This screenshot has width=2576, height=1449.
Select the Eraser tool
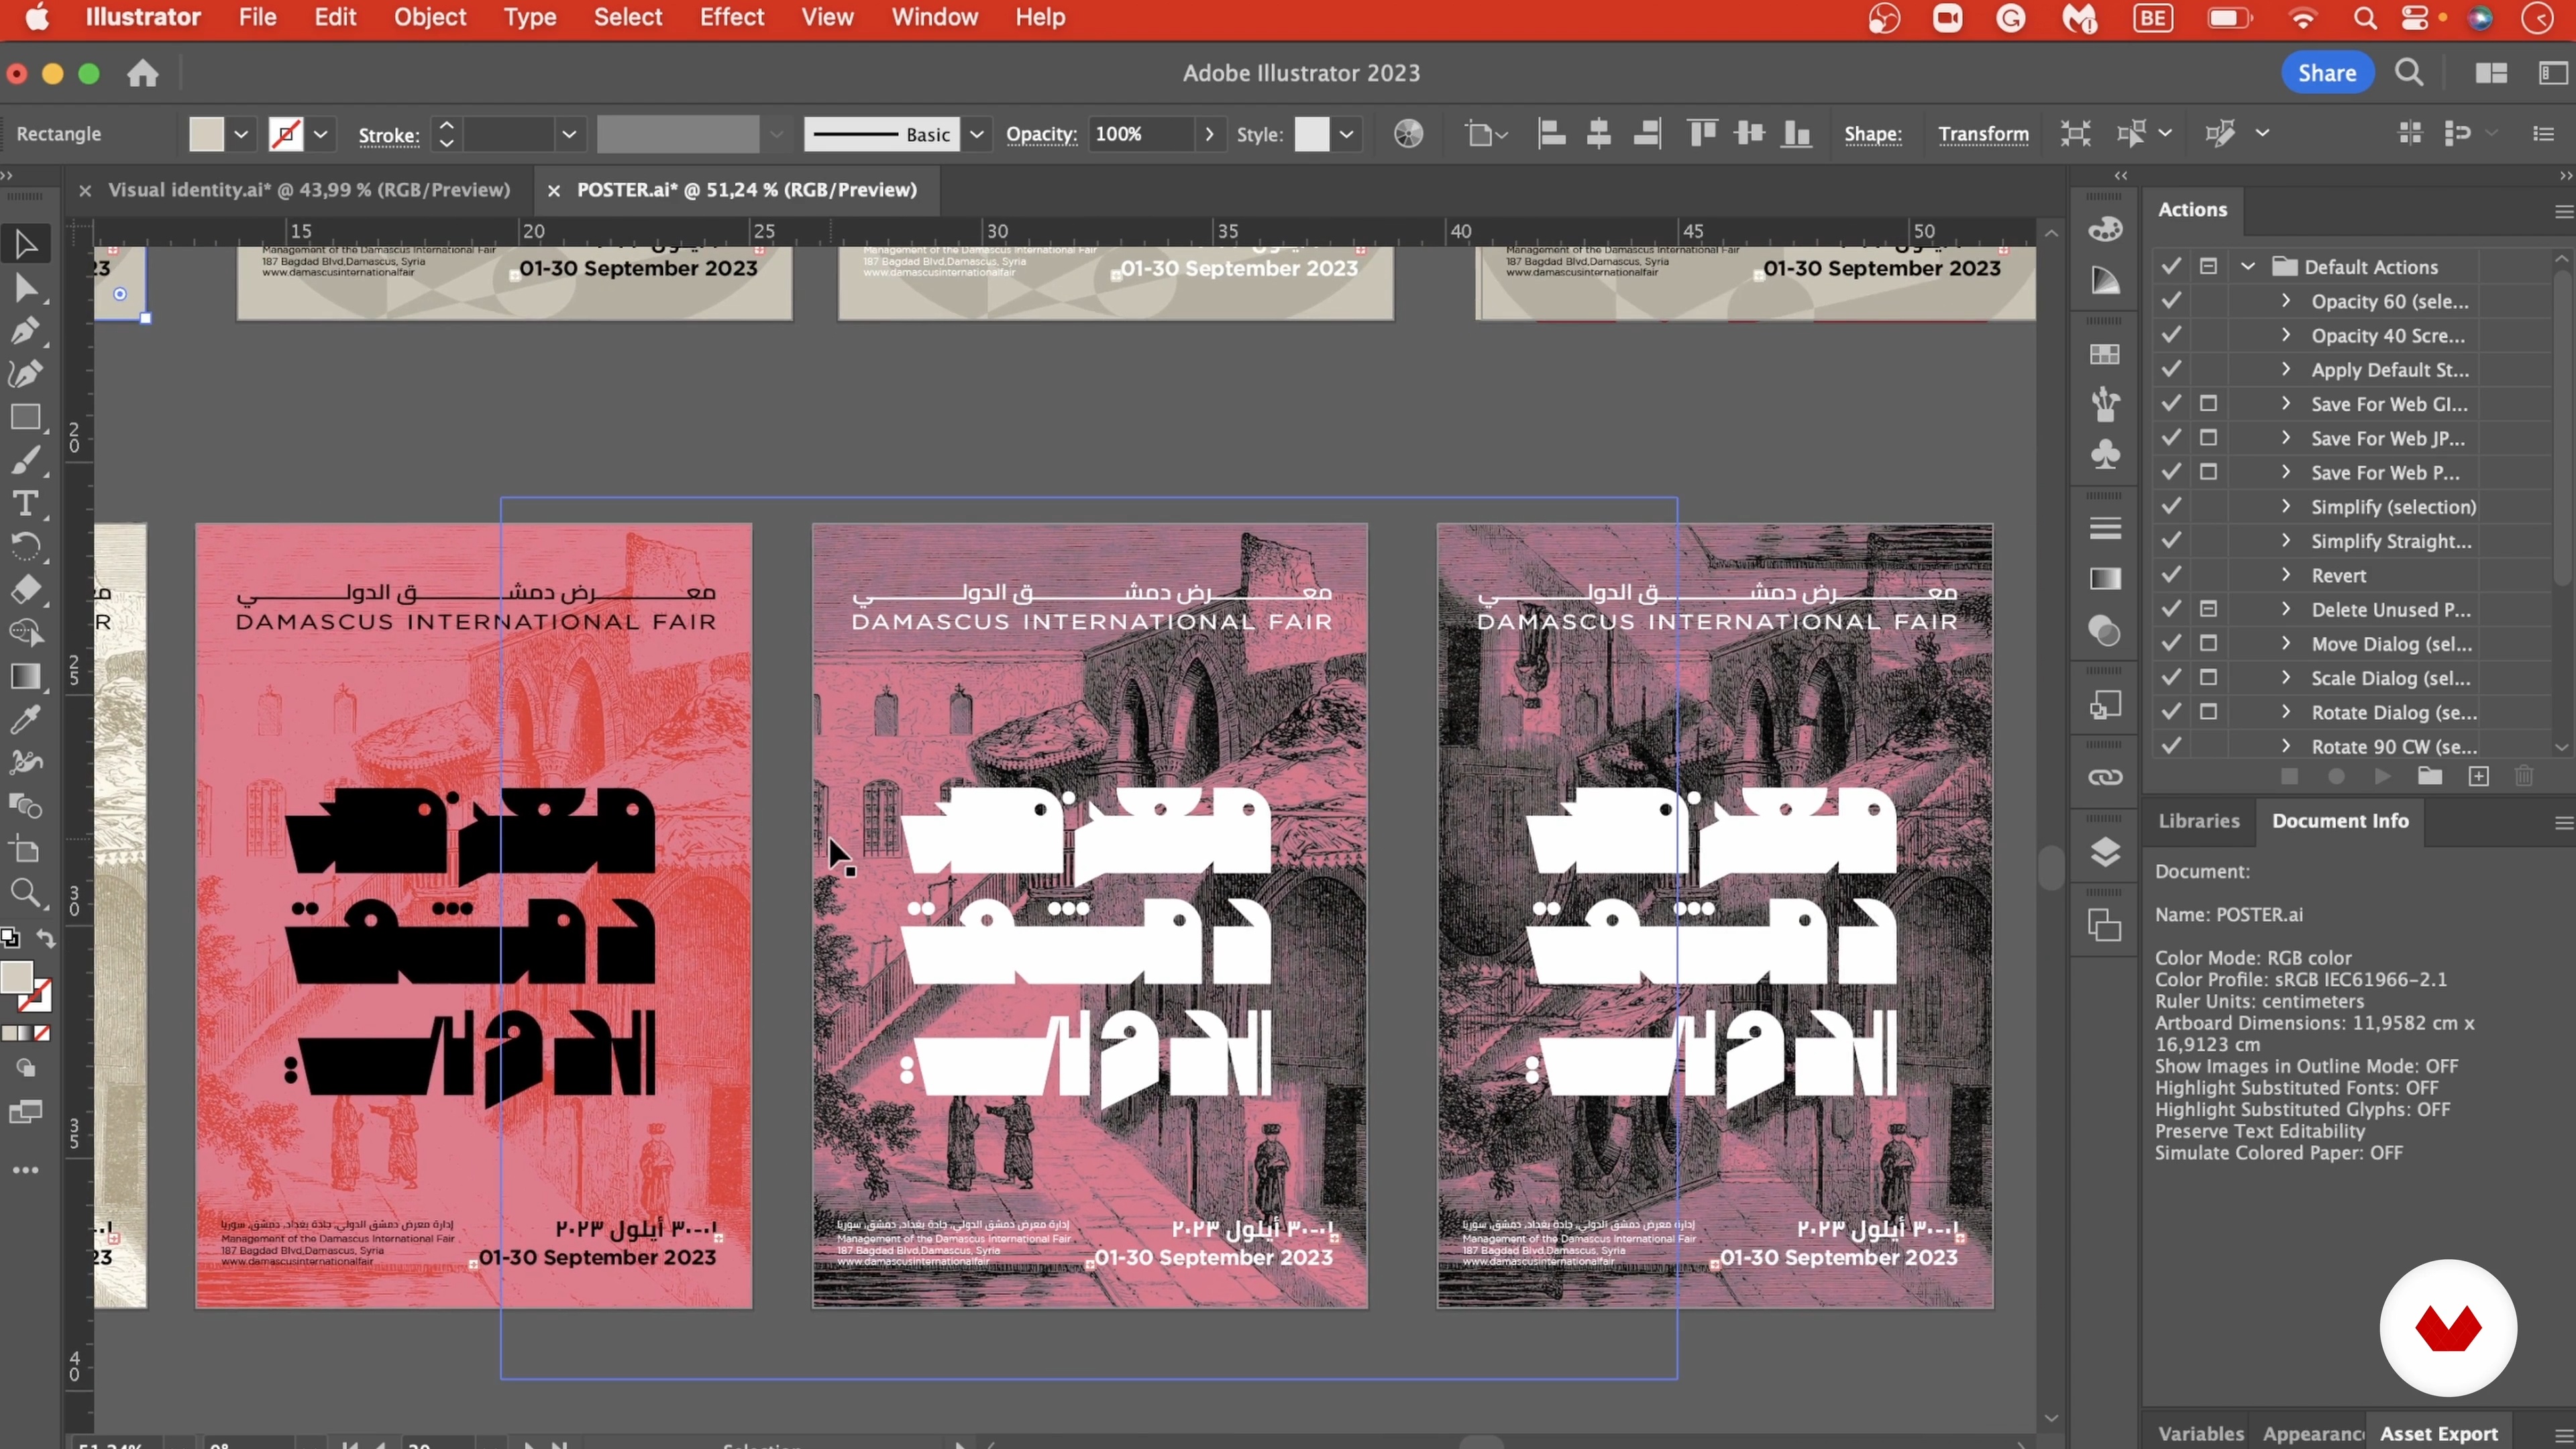click(x=26, y=589)
